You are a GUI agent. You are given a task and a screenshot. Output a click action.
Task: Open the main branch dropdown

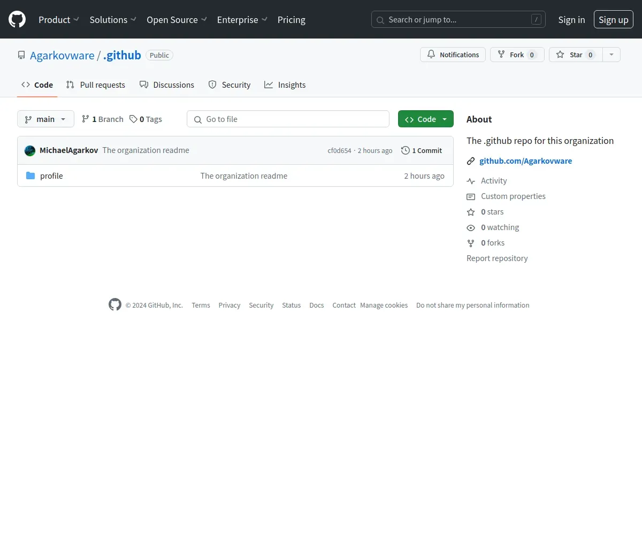coord(45,119)
